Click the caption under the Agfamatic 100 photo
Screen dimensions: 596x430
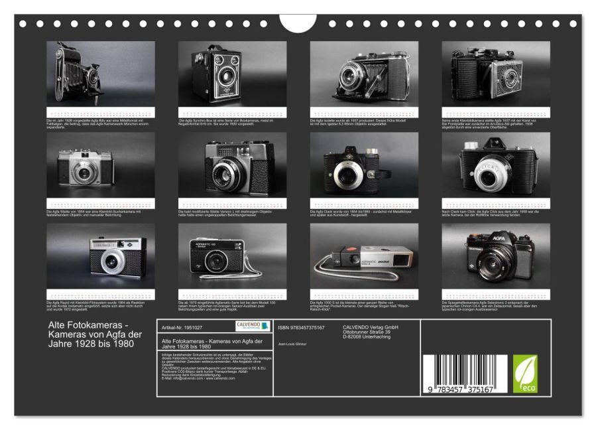pos(227,306)
